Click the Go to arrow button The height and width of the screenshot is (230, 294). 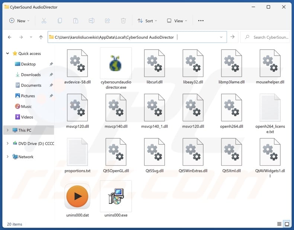pos(233,37)
